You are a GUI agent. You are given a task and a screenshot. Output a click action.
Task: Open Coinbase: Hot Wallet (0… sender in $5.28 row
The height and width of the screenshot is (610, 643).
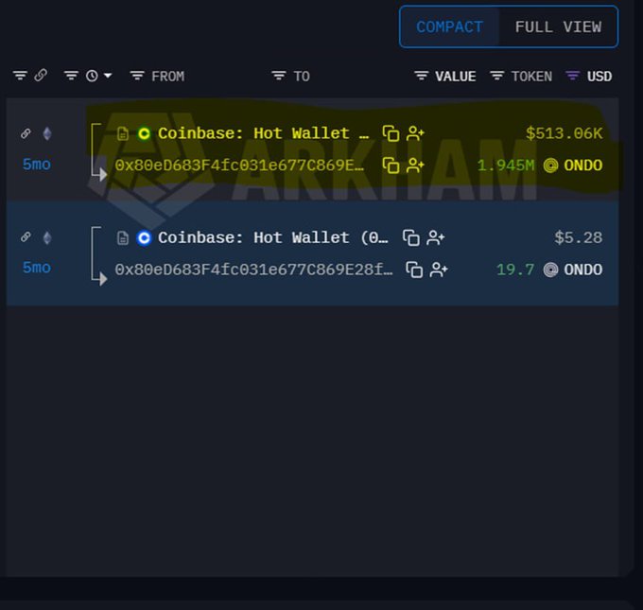[273, 237]
